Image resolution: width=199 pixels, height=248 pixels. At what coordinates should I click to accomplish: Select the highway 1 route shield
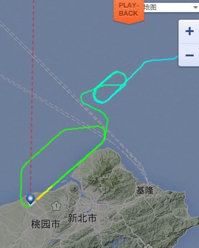(56, 206)
